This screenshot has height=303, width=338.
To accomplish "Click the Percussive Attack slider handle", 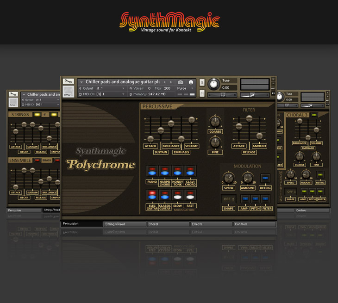I will pos(150,139).
